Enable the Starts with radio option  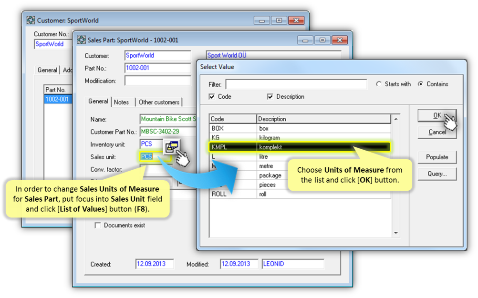pyautogui.click(x=379, y=84)
